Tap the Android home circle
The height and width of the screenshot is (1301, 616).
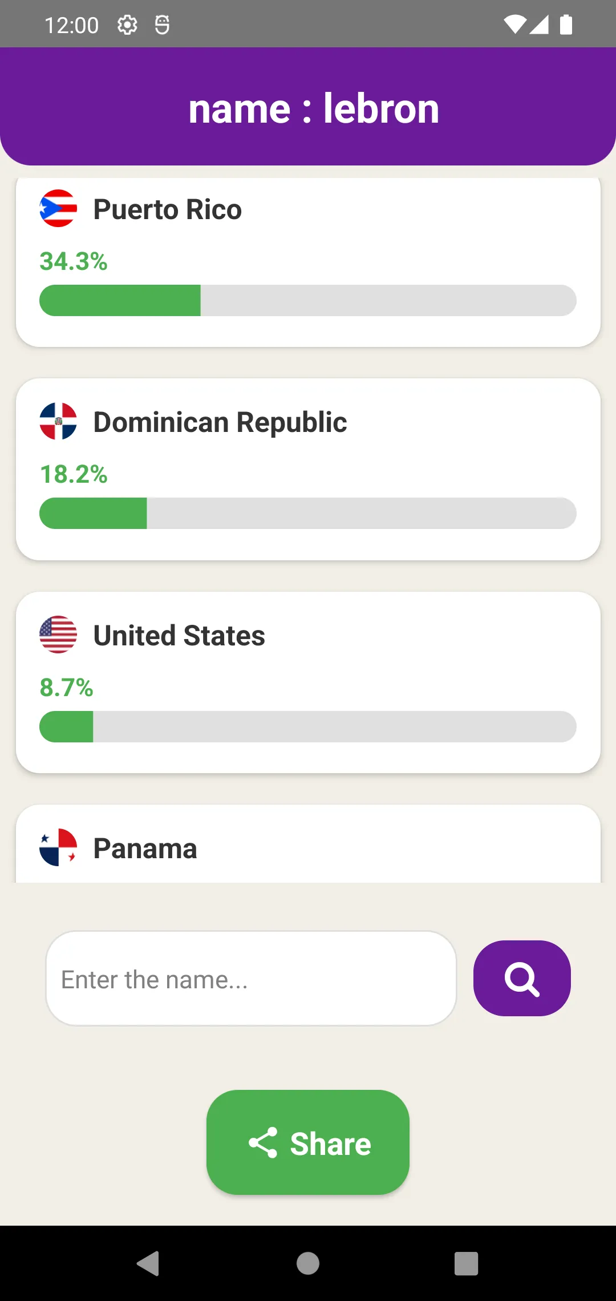pos(308,1263)
